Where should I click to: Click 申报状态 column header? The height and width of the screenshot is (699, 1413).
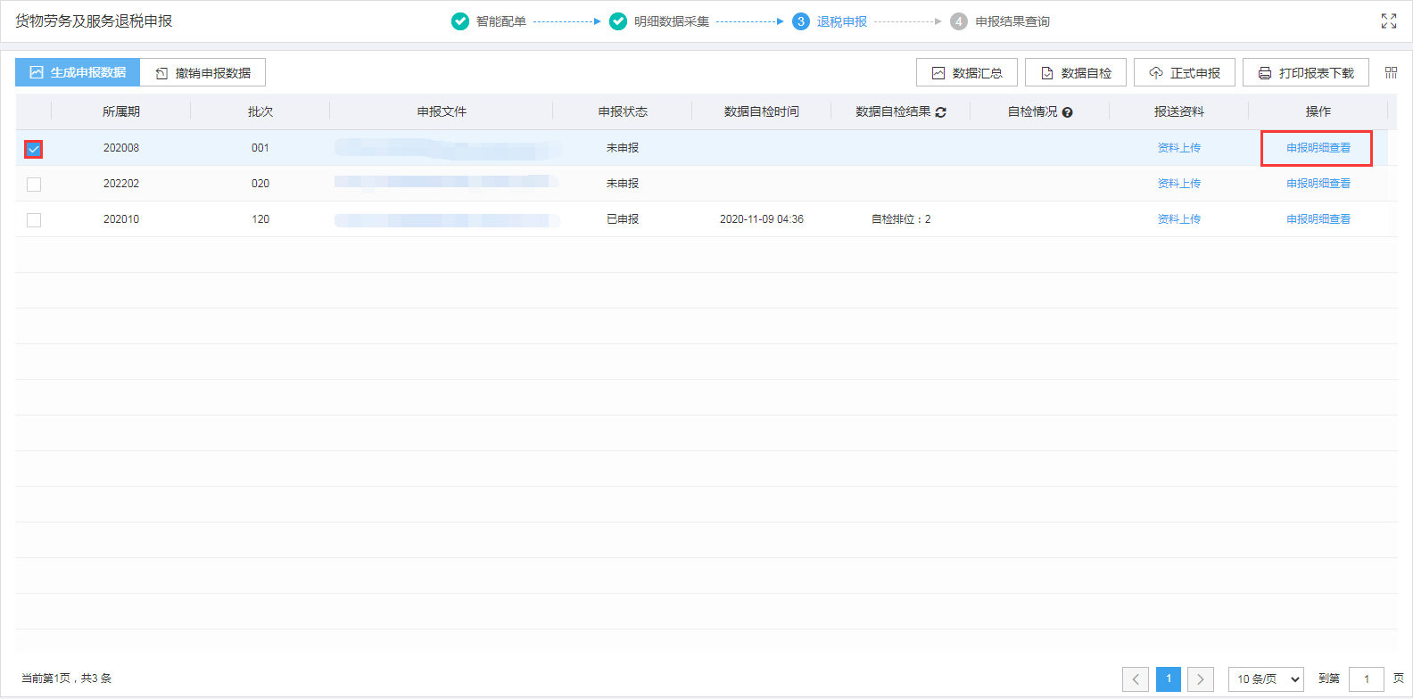tap(623, 111)
